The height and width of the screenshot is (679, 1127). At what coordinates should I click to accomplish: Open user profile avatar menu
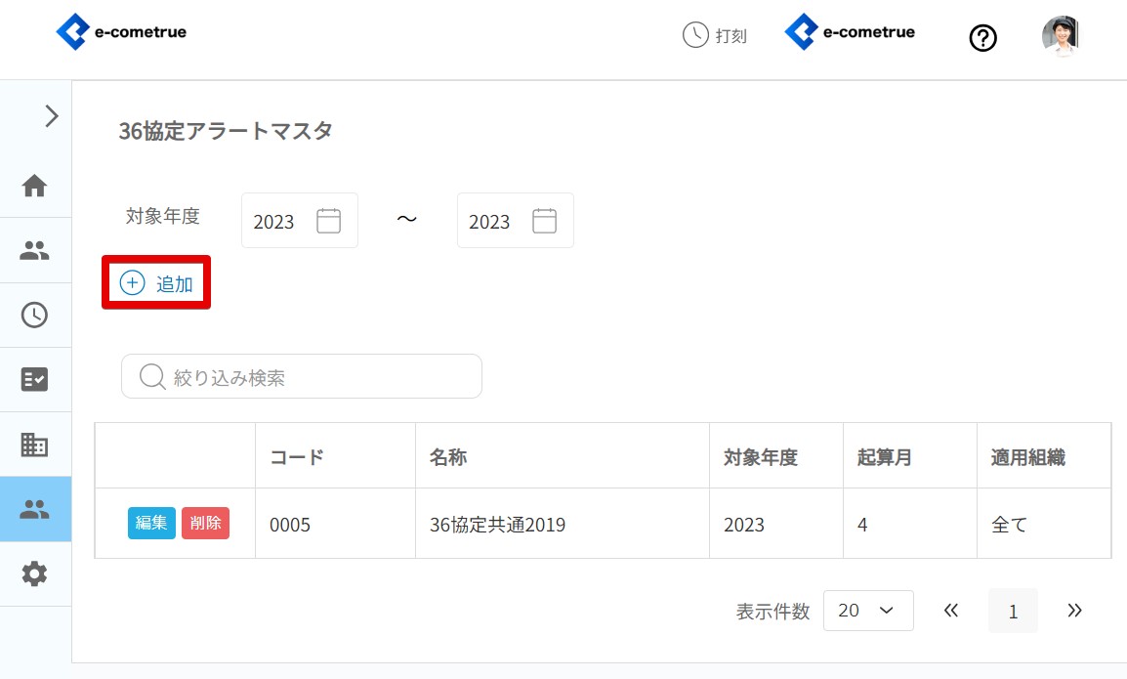[1060, 37]
